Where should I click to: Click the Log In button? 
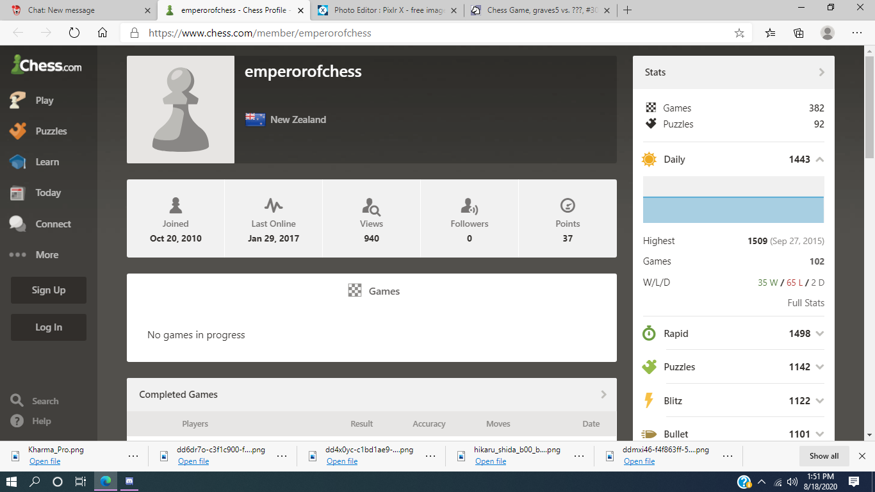tap(49, 327)
